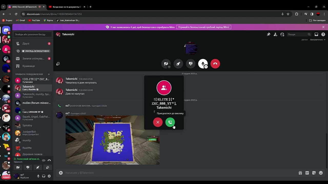Open mcDev (forum-minecr... conversation
Viewport: 328px width, 184px height.
33,103
